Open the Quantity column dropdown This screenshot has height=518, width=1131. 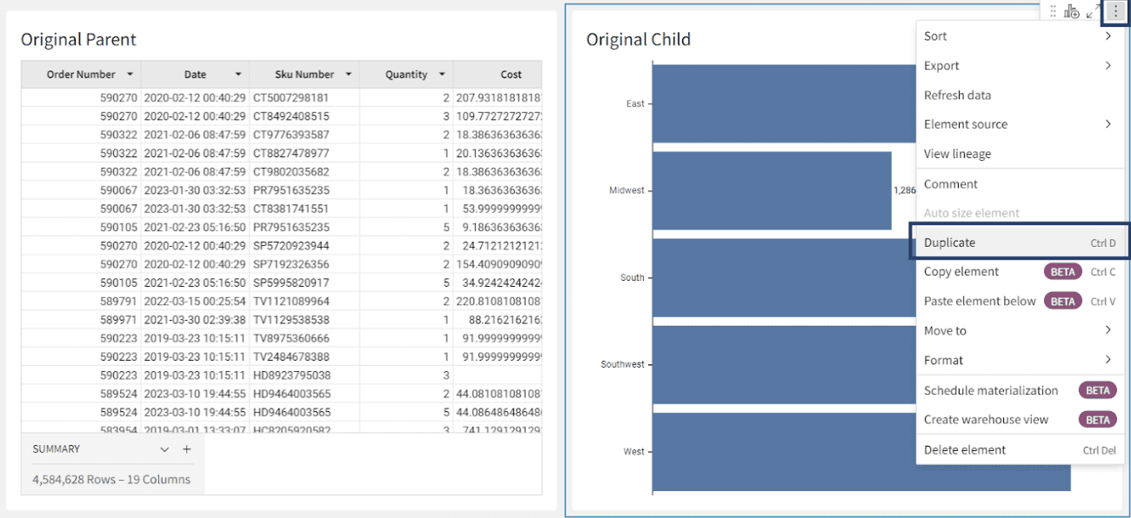443,74
